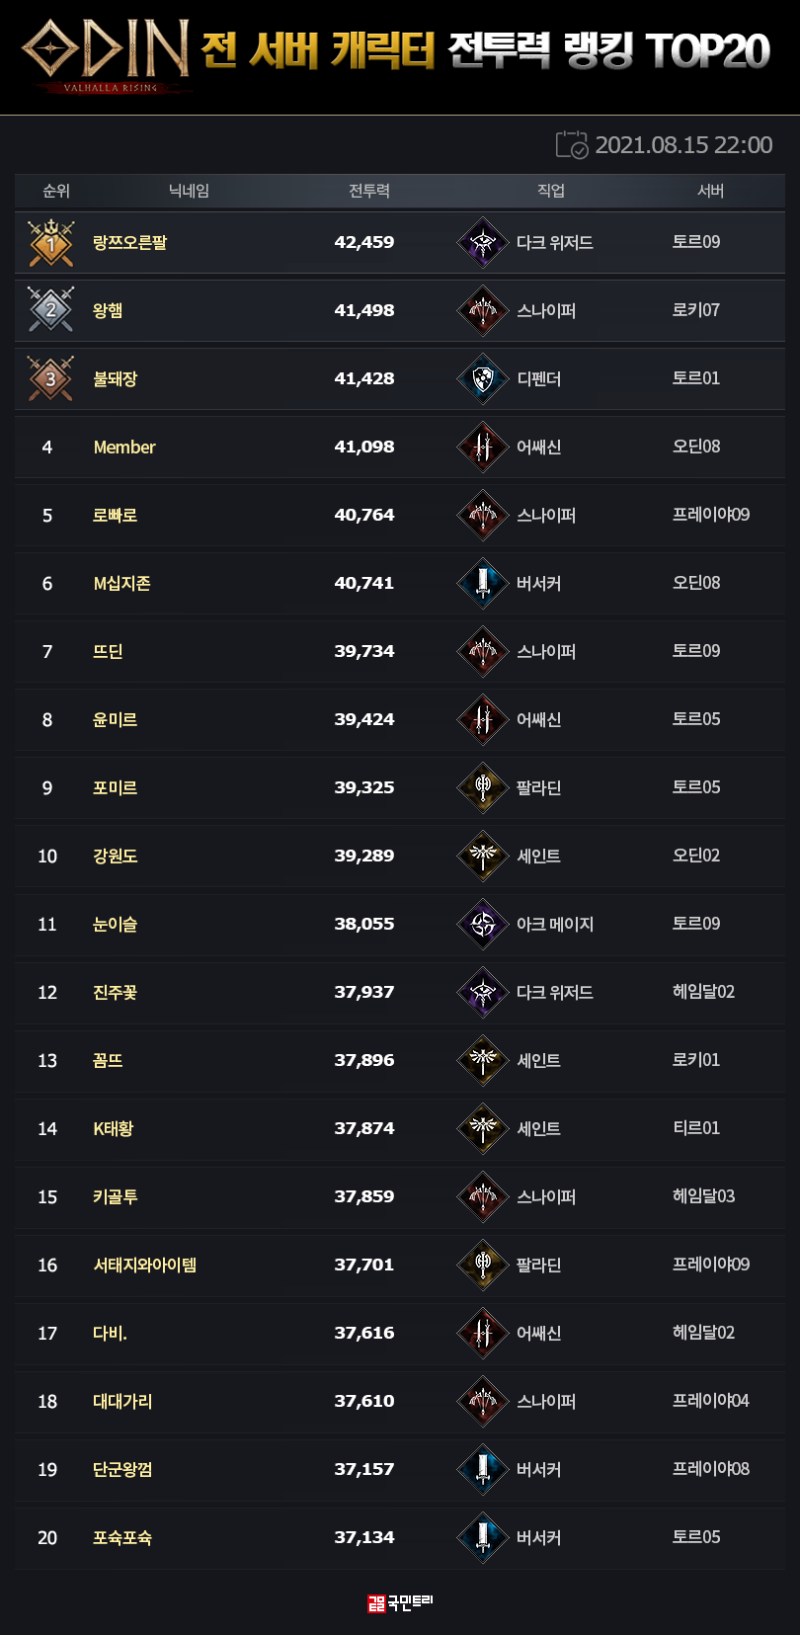Click the gold rank 1 medal icon
Viewport: 800px width, 1635px height.
(51, 242)
